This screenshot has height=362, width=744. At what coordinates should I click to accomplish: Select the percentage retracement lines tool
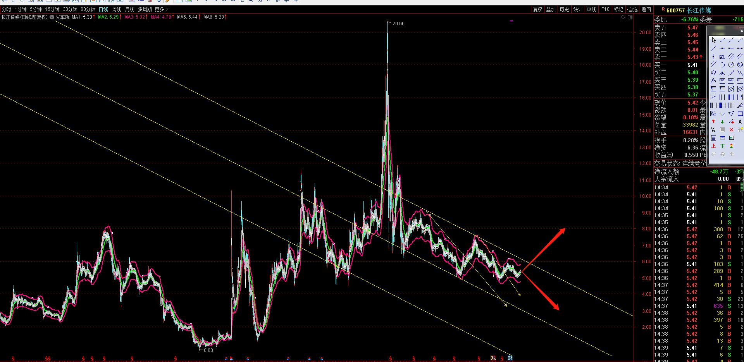pos(713,89)
